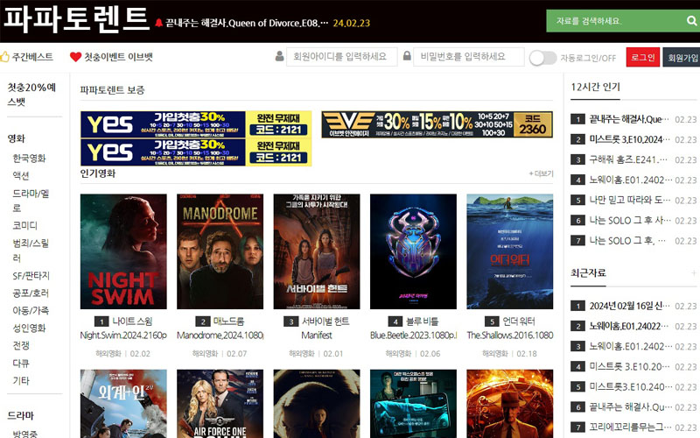Click the red heart icon
The width and height of the screenshot is (700, 438).
coord(75,57)
